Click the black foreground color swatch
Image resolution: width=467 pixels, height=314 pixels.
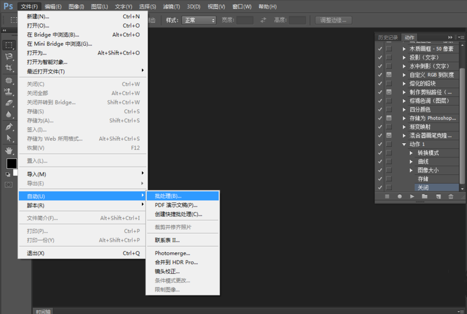click(x=11, y=163)
